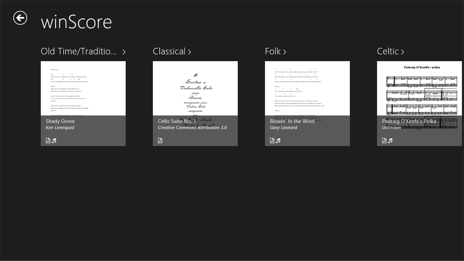Open the Shady Grove sheet preview thumbnail
Screen dimensions: 464x261
click(83, 88)
